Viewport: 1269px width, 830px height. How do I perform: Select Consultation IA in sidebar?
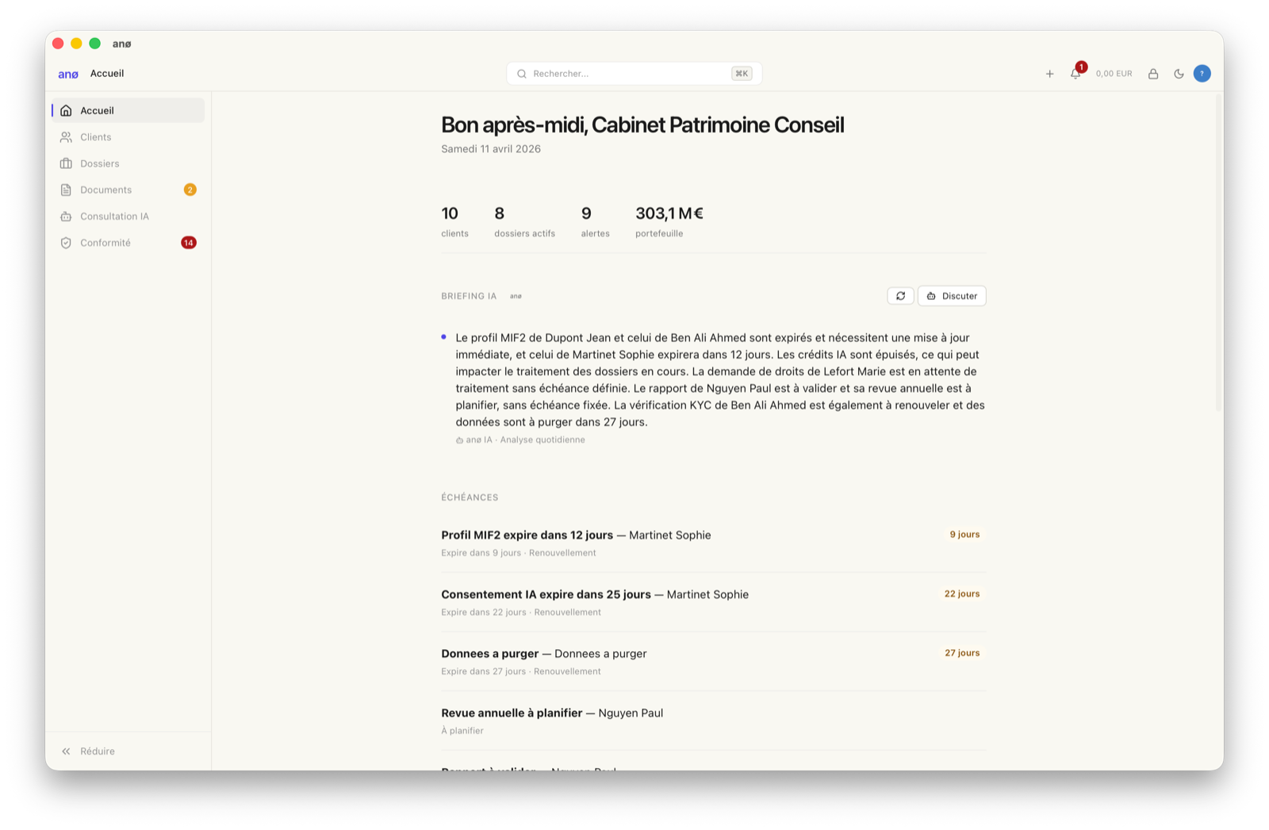(x=114, y=216)
